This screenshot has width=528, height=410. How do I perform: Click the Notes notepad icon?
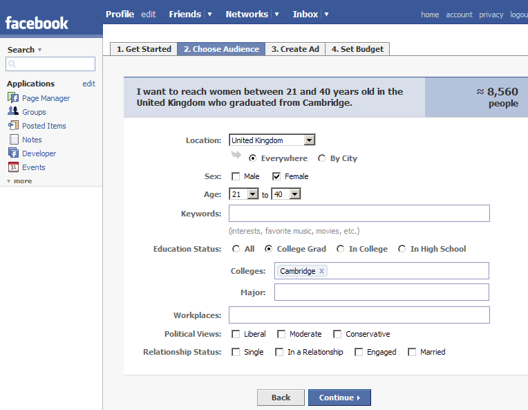click(14, 139)
